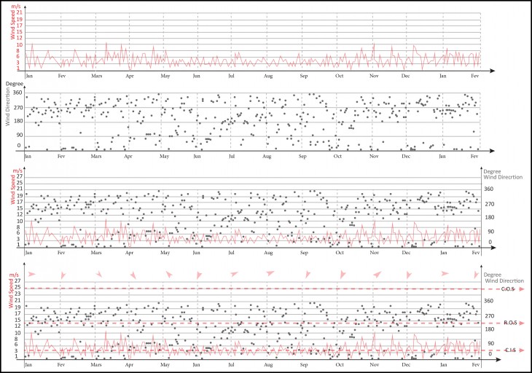Click the C.I.S threshold label
Image resolution: width=532 pixels, height=373 pixels.
[x=508, y=350]
